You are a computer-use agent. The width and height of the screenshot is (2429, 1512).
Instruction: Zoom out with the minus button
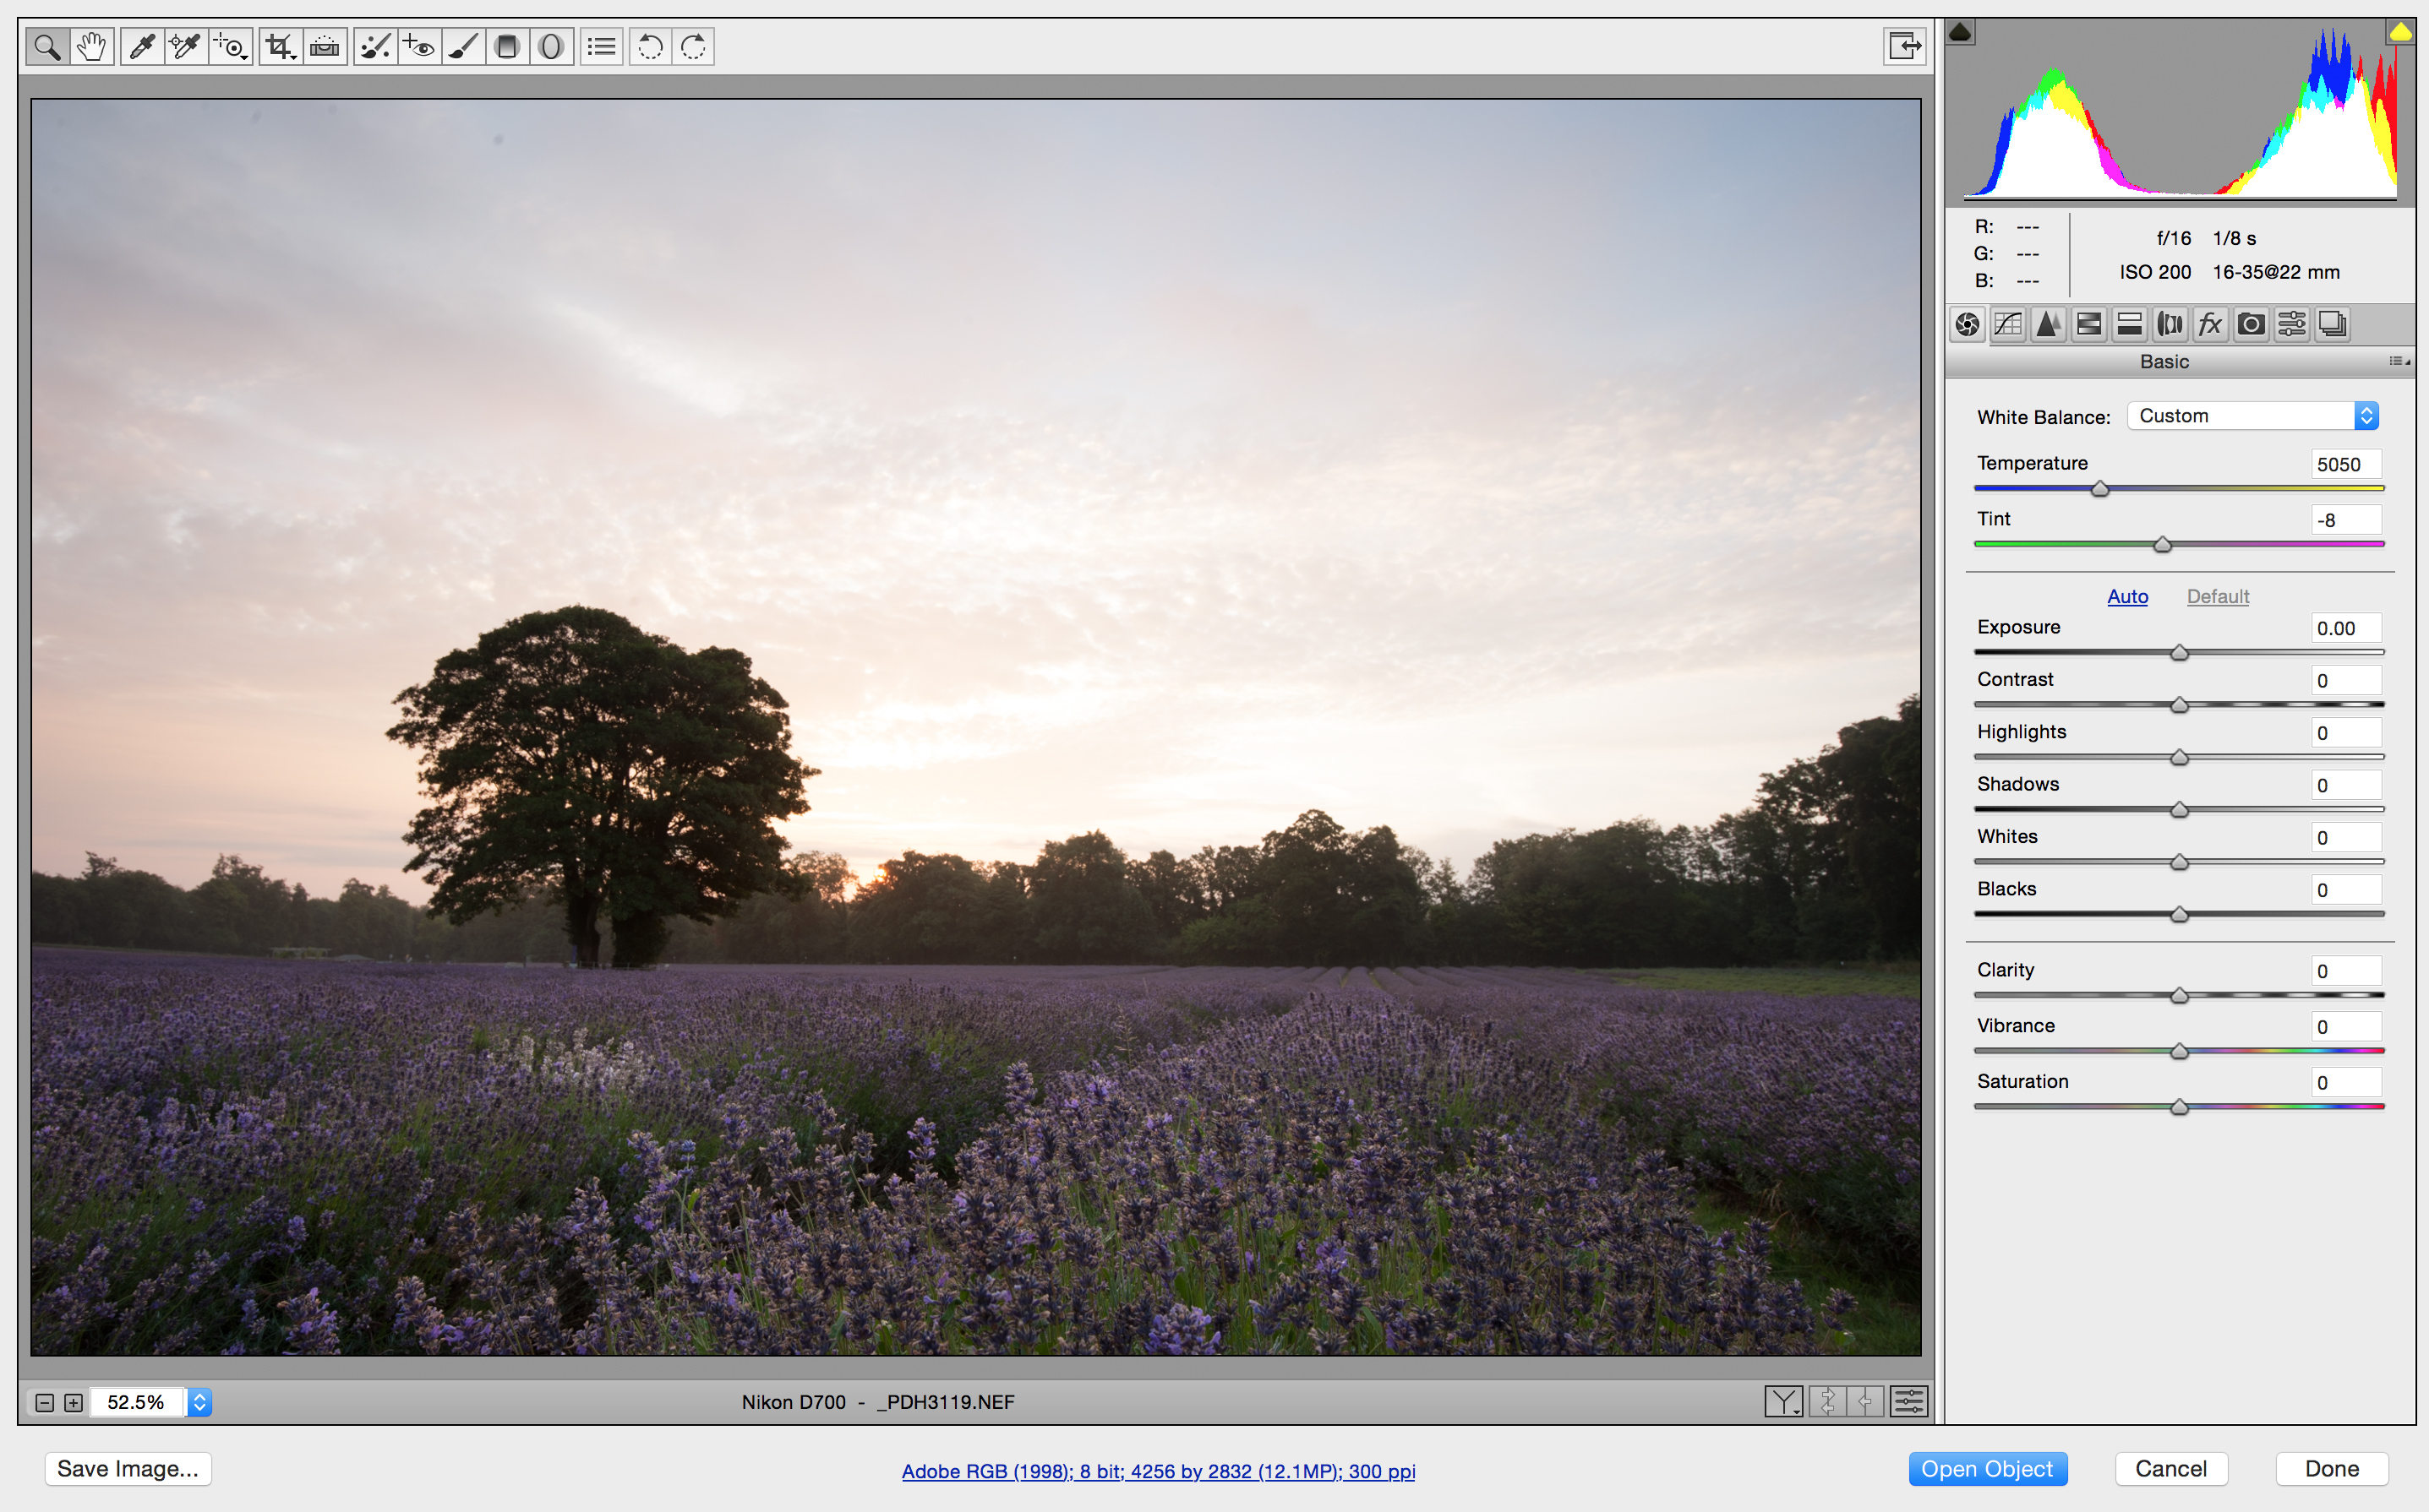point(44,1402)
